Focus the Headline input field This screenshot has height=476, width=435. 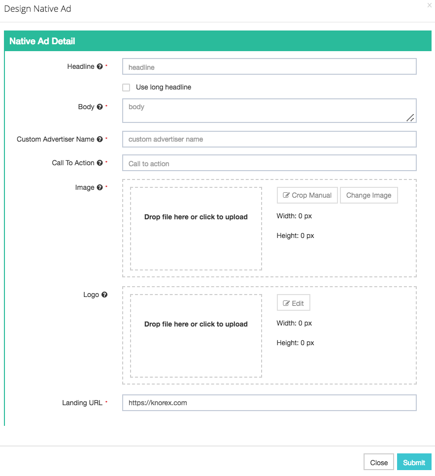click(x=269, y=67)
